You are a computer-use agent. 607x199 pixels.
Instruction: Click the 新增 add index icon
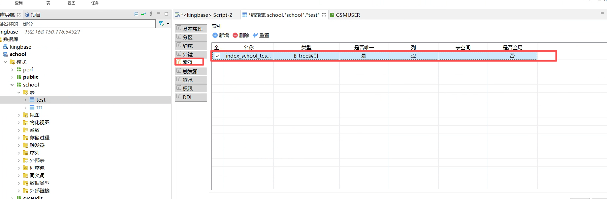coord(215,35)
